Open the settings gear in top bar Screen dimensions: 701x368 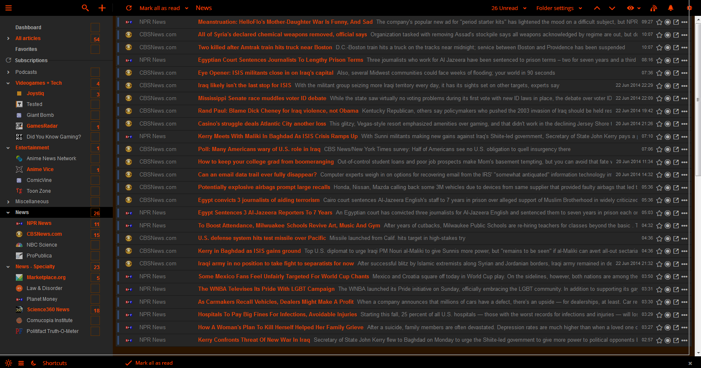[x=689, y=8]
